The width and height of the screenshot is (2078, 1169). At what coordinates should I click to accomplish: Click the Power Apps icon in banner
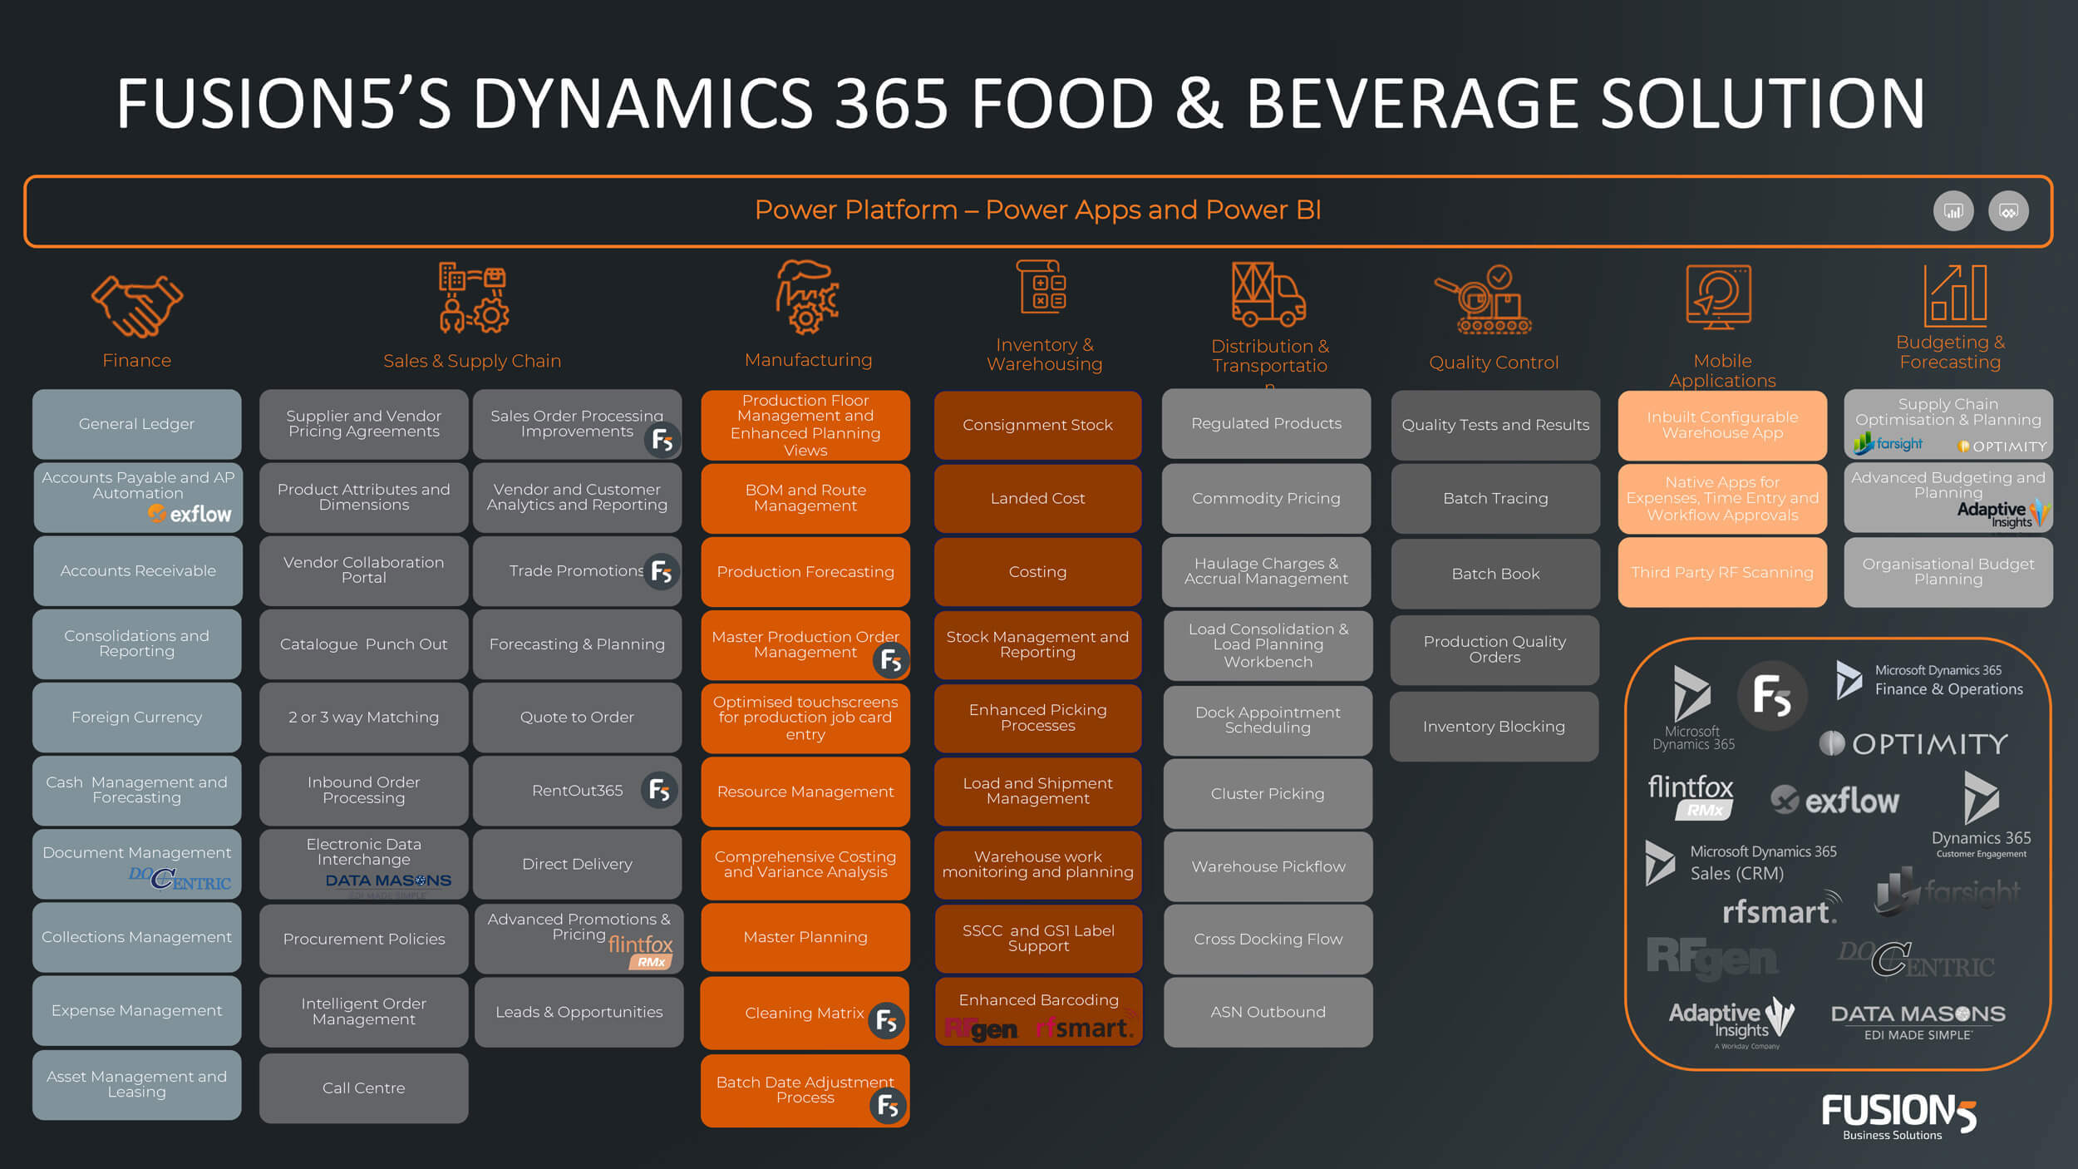(x=2007, y=211)
